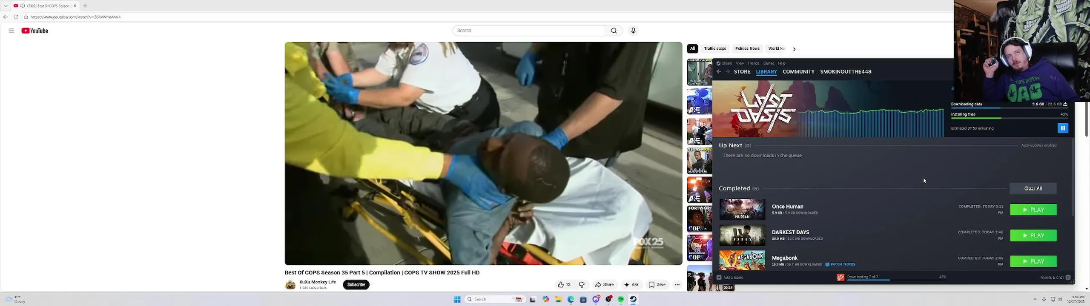1090x306 pixels.
Task: Click the Add a Game plus icon
Action: coord(719,278)
